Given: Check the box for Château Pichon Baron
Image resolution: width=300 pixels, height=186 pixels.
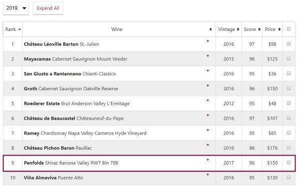Looking at the screenshot, I should (x=288, y=148).
